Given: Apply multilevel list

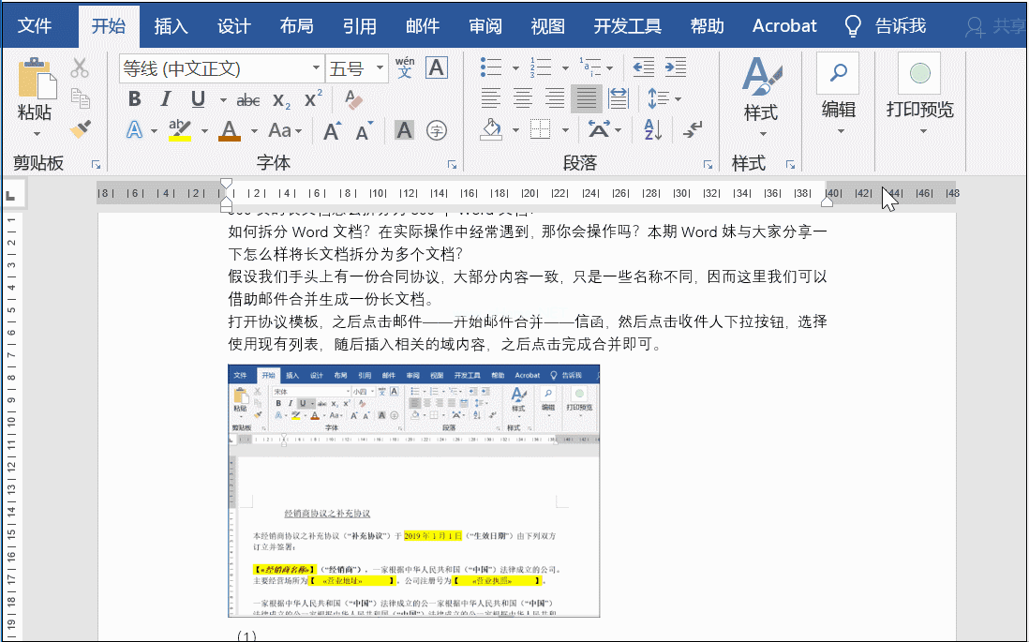Looking at the screenshot, I should tap(590, 67).
